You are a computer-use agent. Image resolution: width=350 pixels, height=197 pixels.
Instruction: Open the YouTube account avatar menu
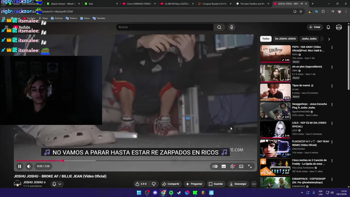pos(339,27)
